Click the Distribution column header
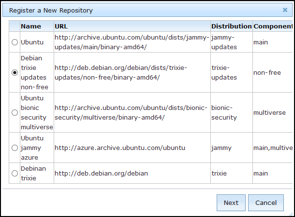The width and height of the screenshot is (295, 217). point(232,26)
